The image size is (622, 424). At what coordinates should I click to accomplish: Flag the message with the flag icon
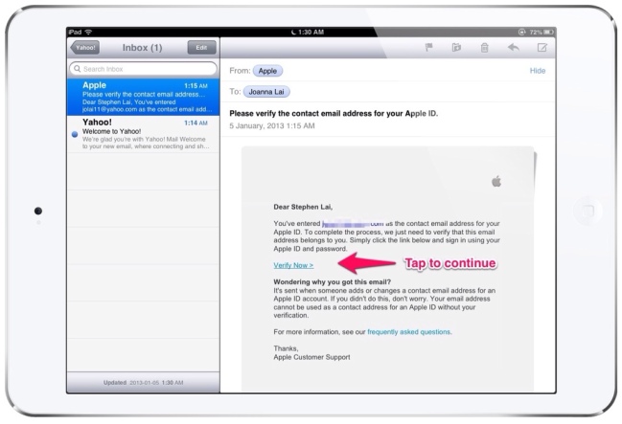428,48
